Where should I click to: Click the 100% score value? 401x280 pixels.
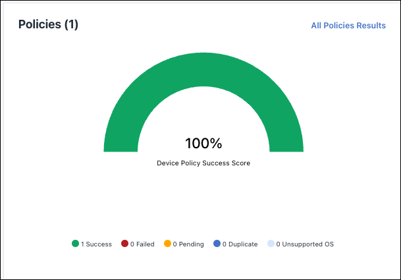[203, 143]
